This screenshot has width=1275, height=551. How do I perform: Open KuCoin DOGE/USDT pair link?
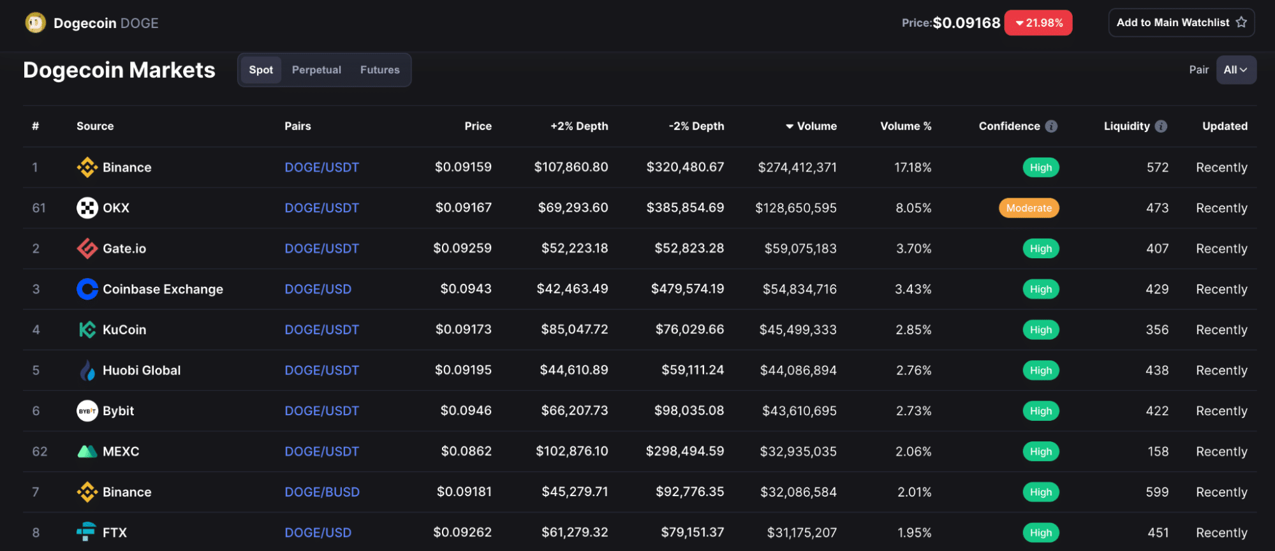click(x=321, y=330)
